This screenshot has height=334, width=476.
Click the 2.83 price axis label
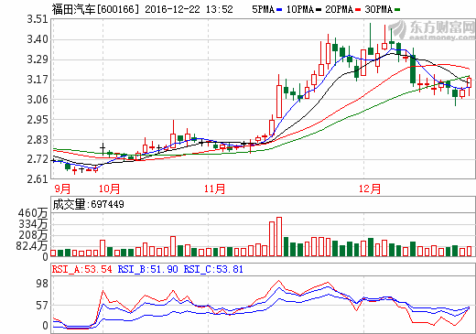click(38, 140)
